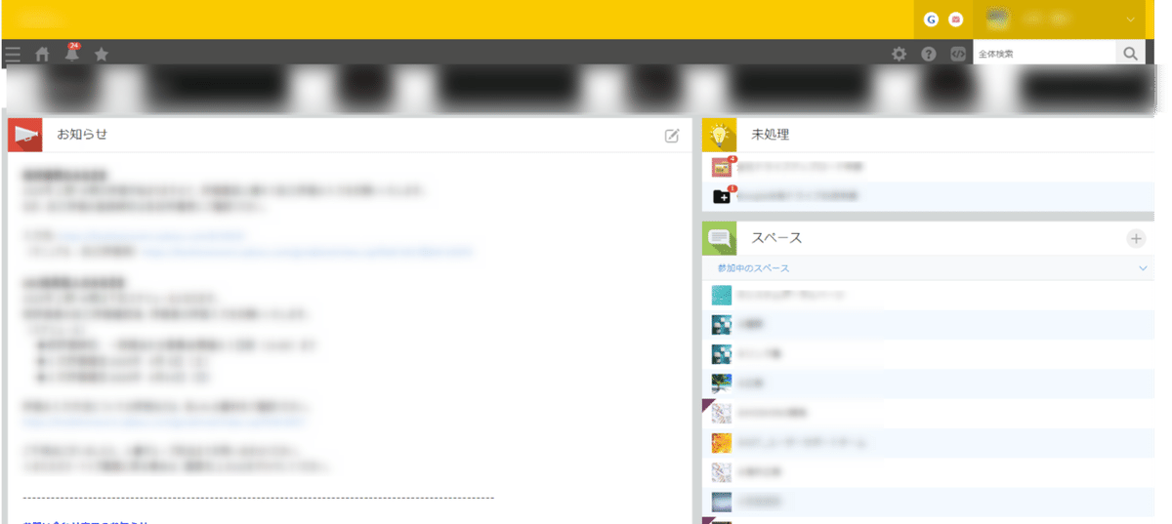Click the blurred user avatar in header
Image resolution: width=1172 pixels, height=524 pixels.
(x=997, y=19)
